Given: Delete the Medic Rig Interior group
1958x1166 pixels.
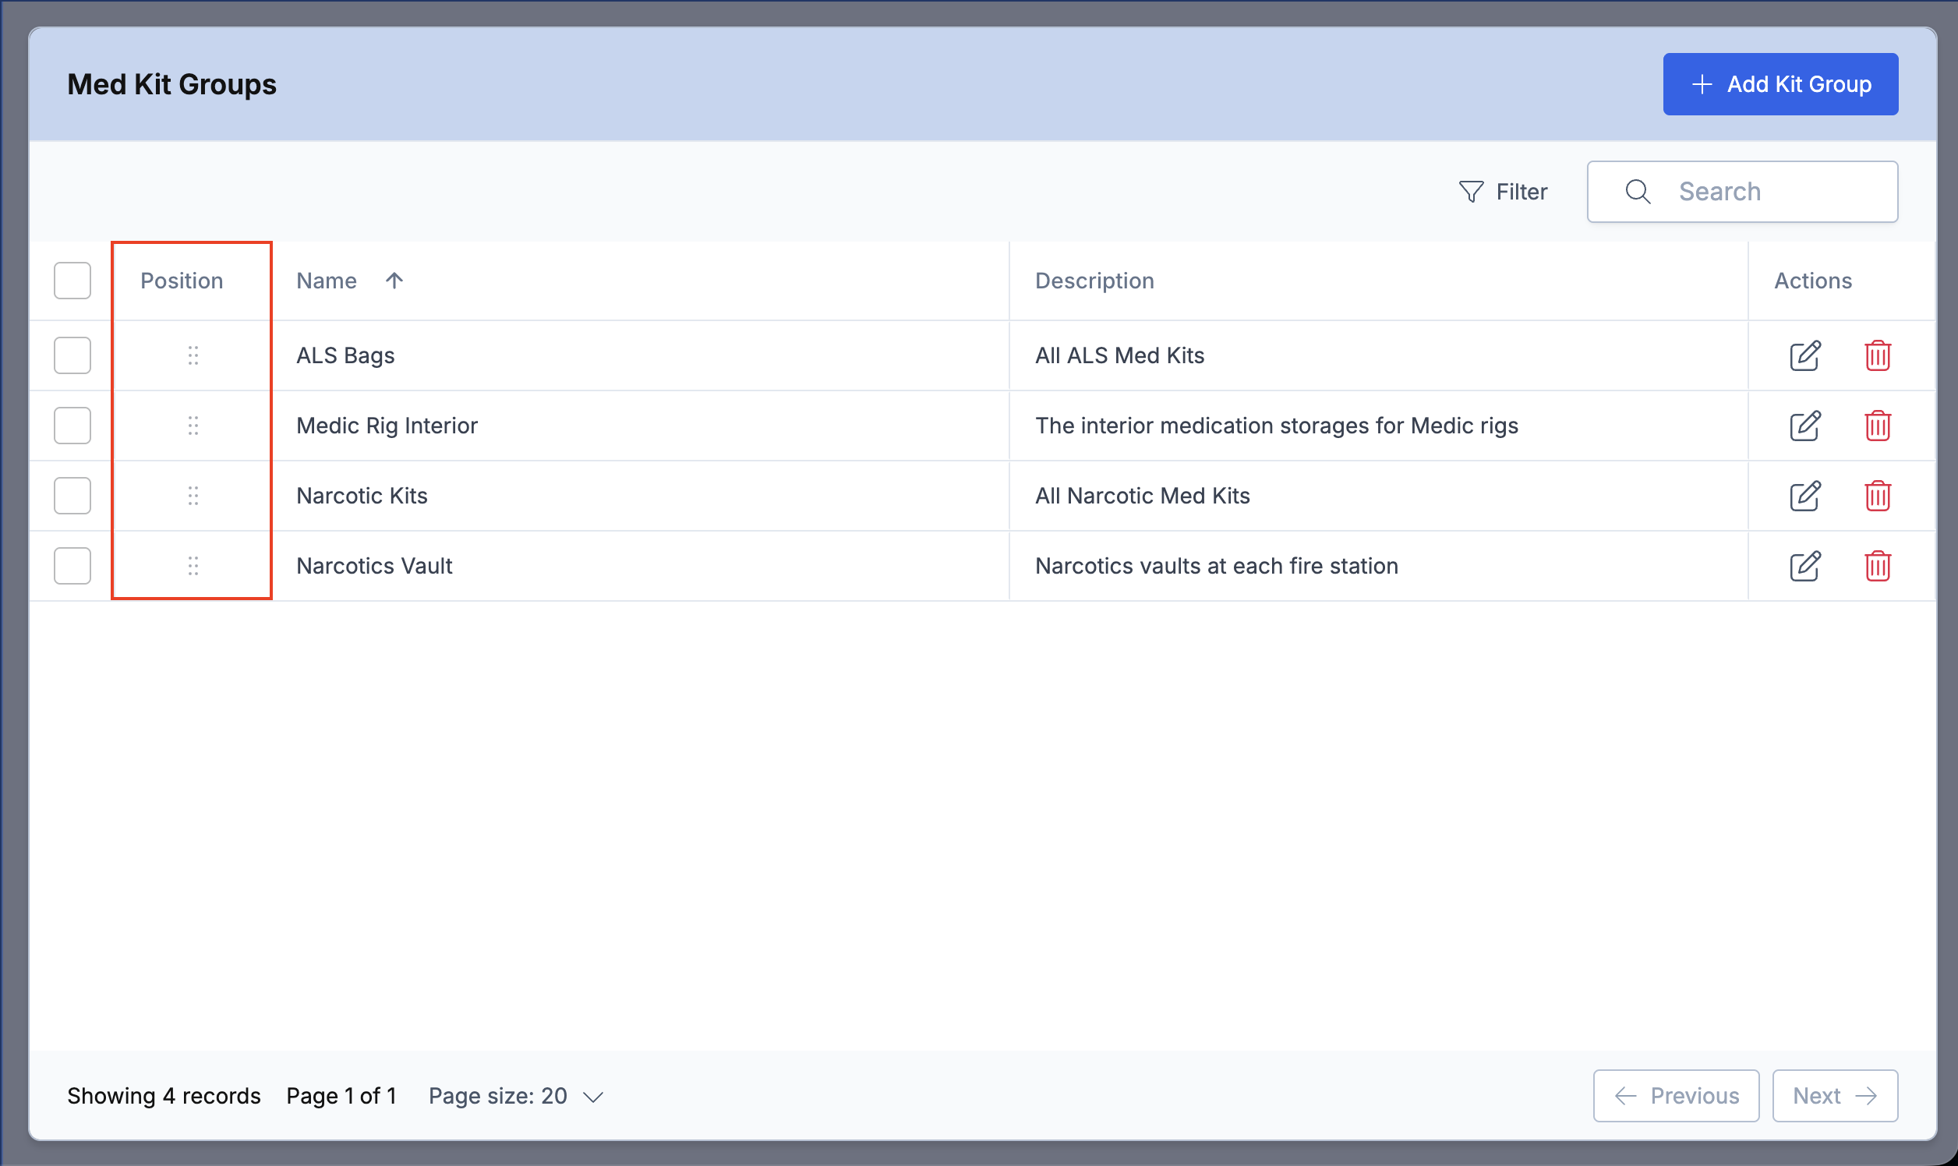Looking at the screenshot, I should (1877, 425).
